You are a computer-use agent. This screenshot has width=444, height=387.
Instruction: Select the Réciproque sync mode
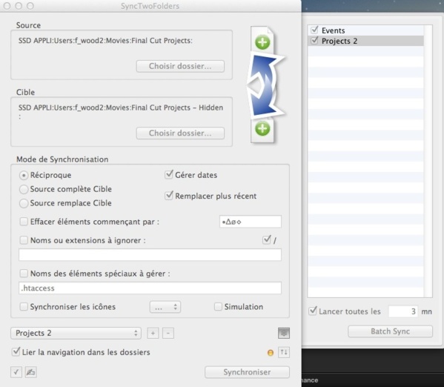click(24, 176)
